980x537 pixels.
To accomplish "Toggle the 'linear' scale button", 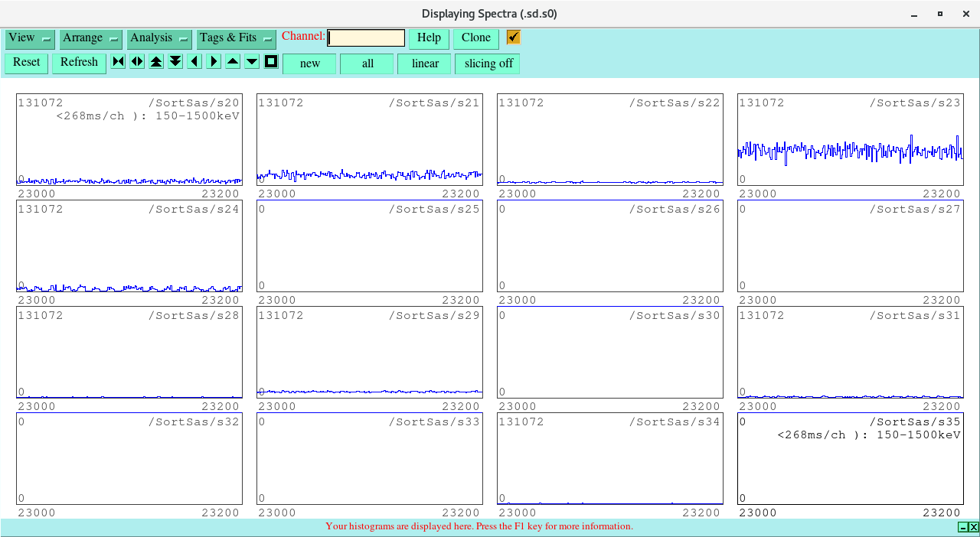I will click(424, 63).
